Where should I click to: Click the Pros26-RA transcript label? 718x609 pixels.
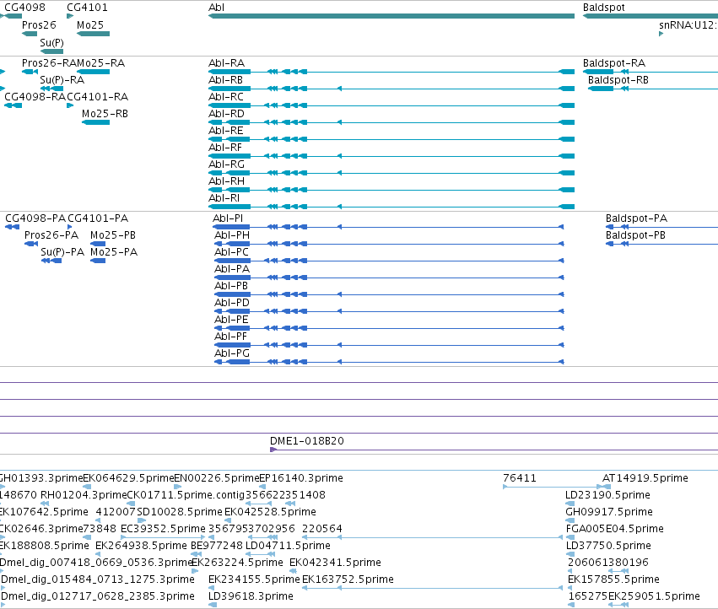click(x=50, y=63)
